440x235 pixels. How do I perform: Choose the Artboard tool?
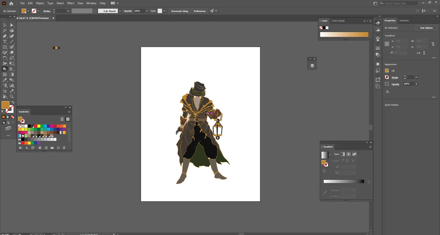pos(5,91)
